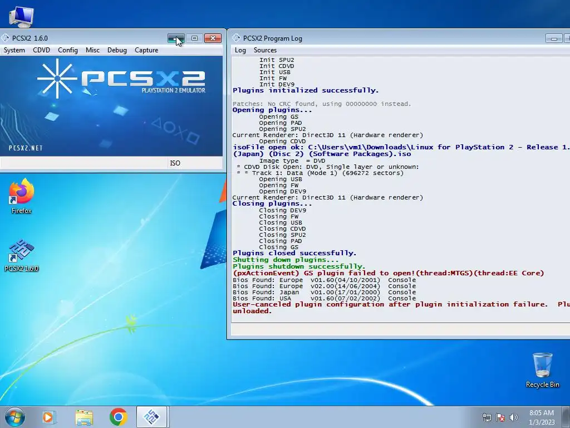Click the 'Plugins initialized successfully.' log line
The image size is (570, 428).
click(x=306, y=90)
